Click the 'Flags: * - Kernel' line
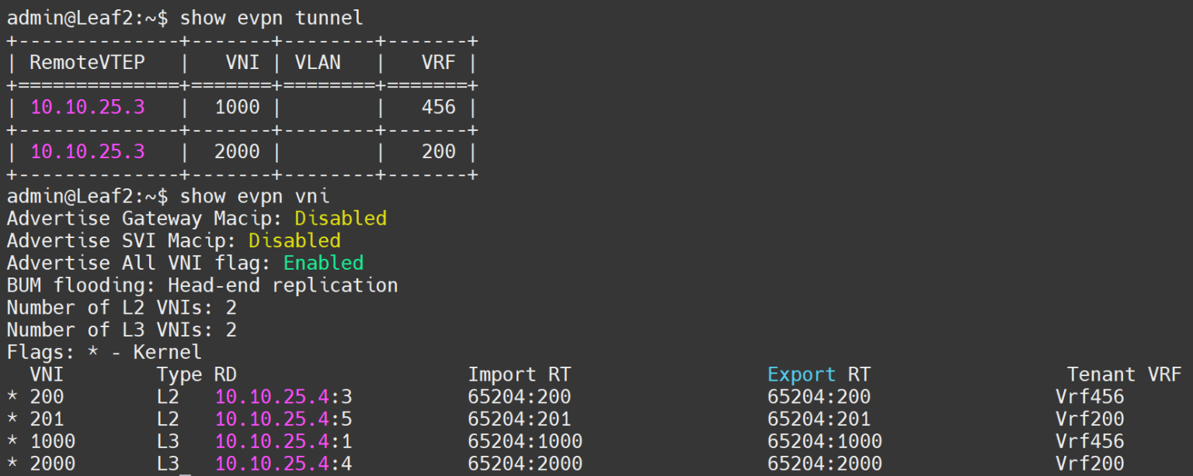 coord(104,353)
